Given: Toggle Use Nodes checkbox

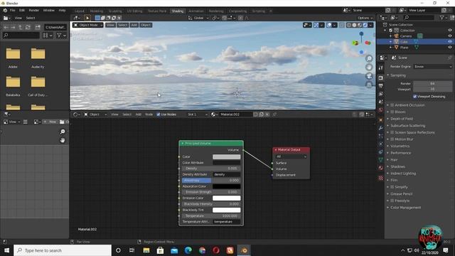Looking at the screenshot, I should pyautogui.click(x=158, y=114).
